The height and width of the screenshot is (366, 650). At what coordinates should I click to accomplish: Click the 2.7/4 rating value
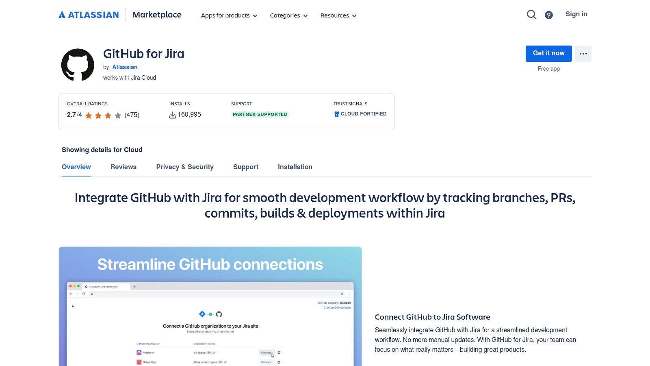(x=74, y=115)
